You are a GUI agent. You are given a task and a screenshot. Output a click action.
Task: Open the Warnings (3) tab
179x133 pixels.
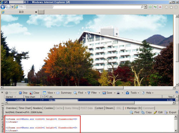[x=133, y=108]
